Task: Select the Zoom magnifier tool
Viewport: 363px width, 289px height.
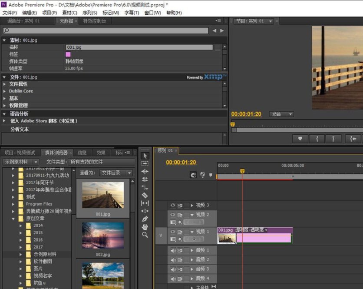Action: 145,235
